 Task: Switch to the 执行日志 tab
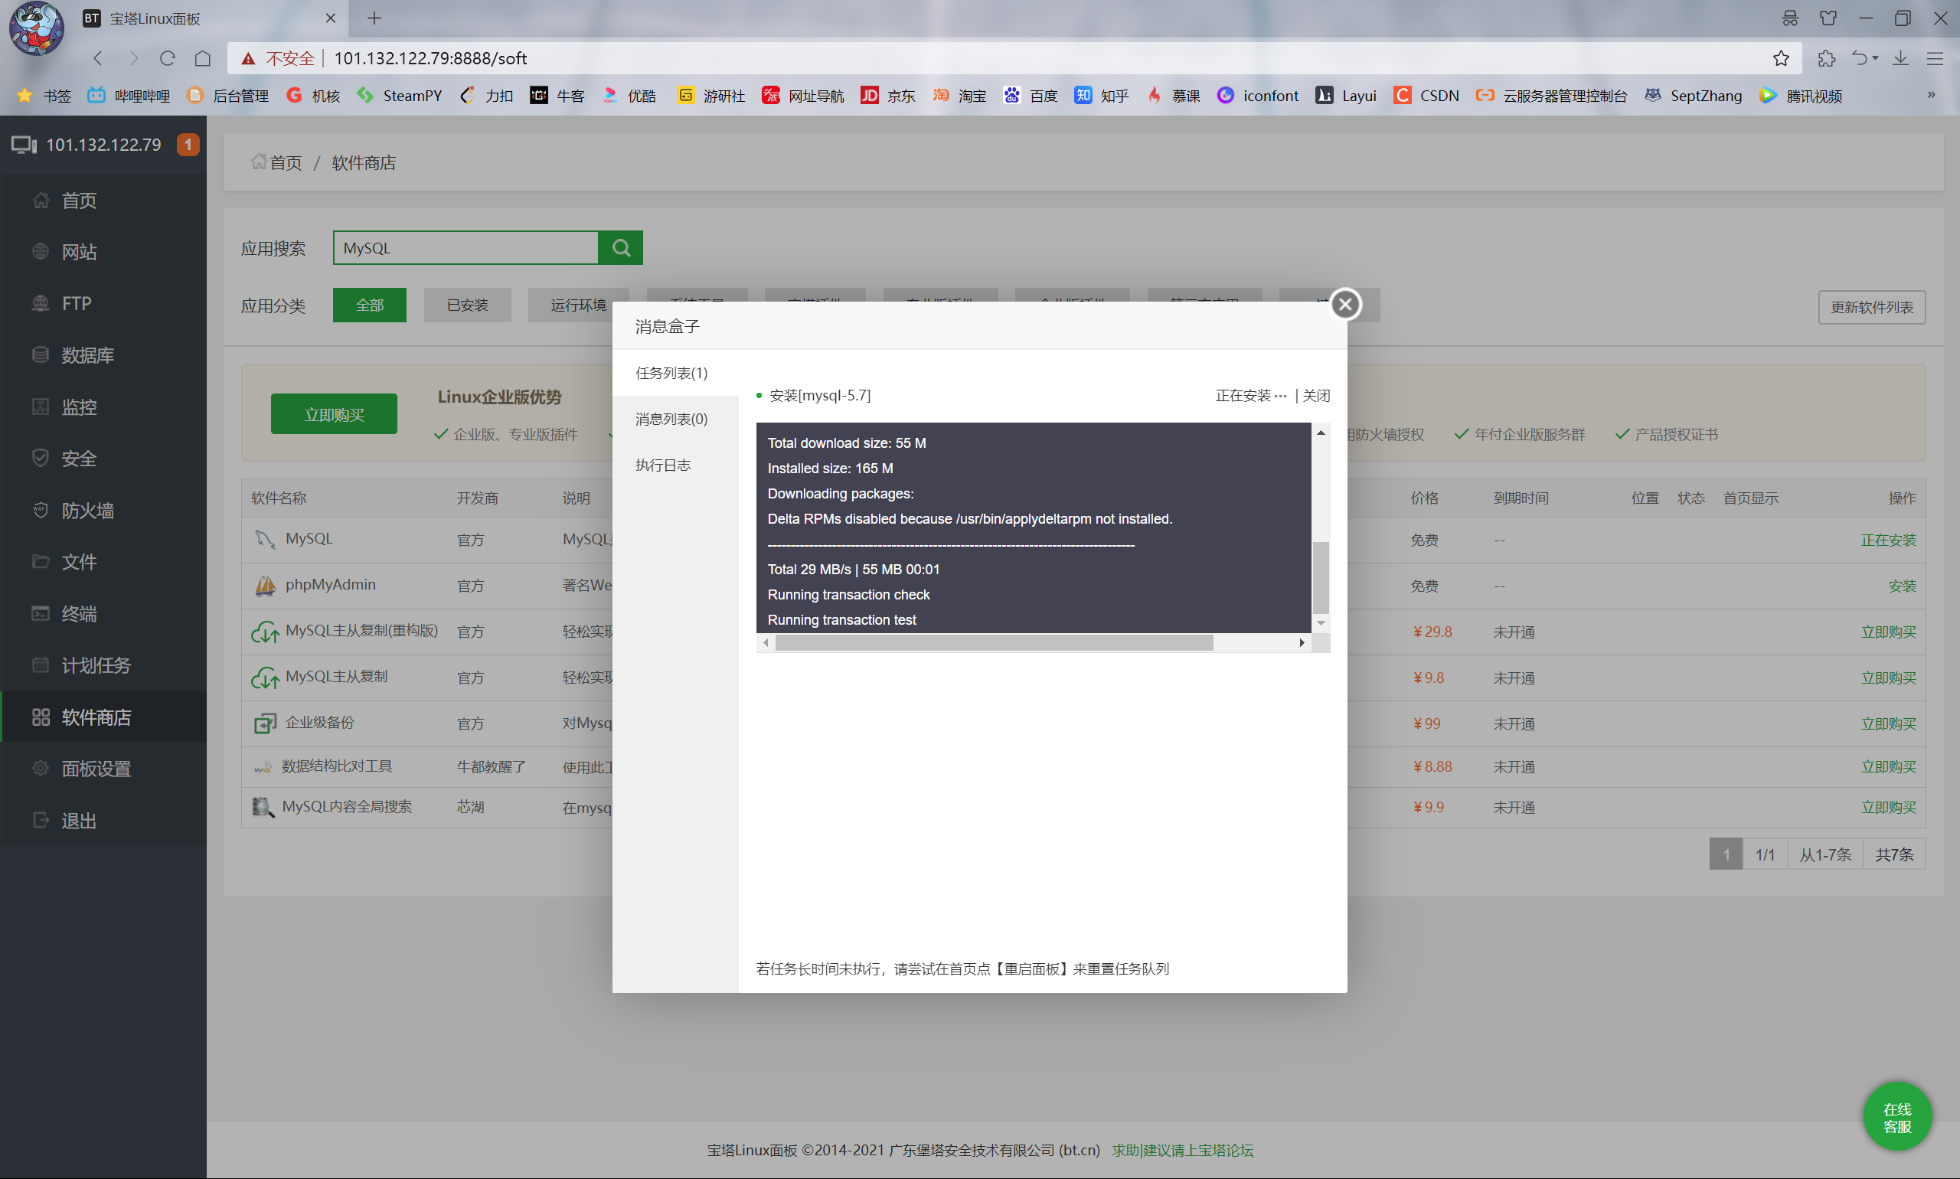click(662, 465)
